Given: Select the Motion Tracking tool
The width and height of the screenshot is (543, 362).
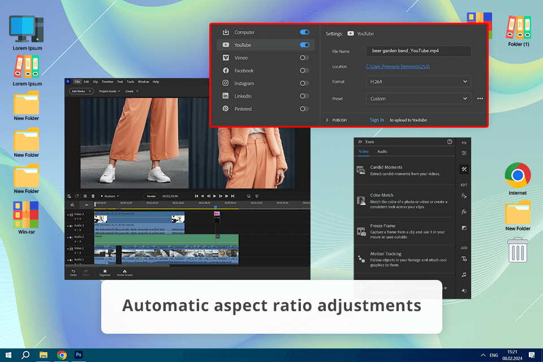Looking at the screenshot, I should tap(404, 259).
